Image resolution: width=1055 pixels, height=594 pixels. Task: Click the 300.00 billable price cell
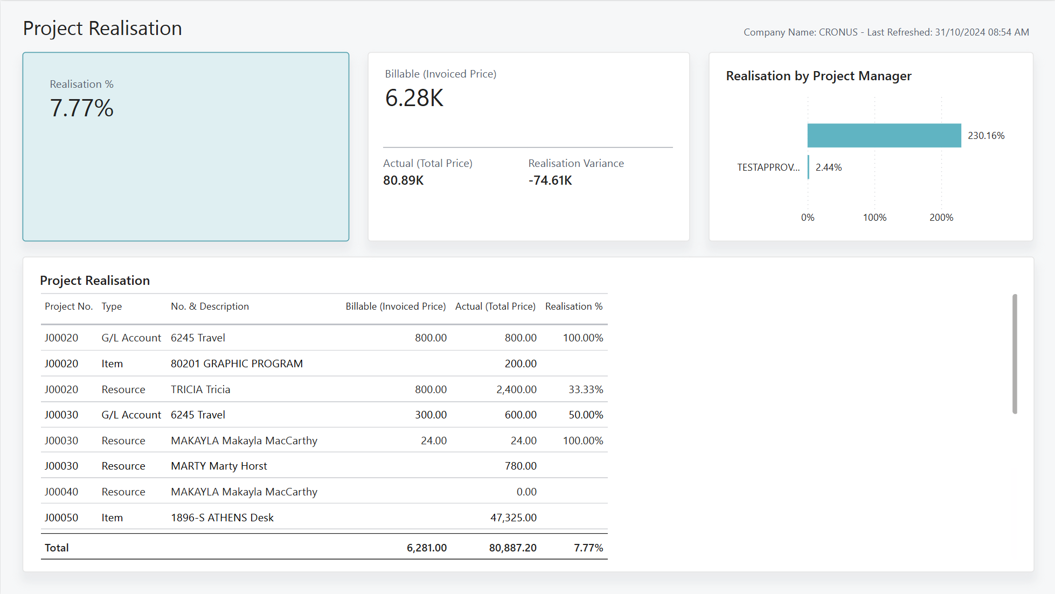pyautogui.click(x=431, y=415)
